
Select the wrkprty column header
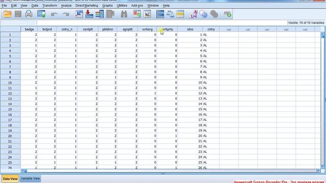[168, 29]
